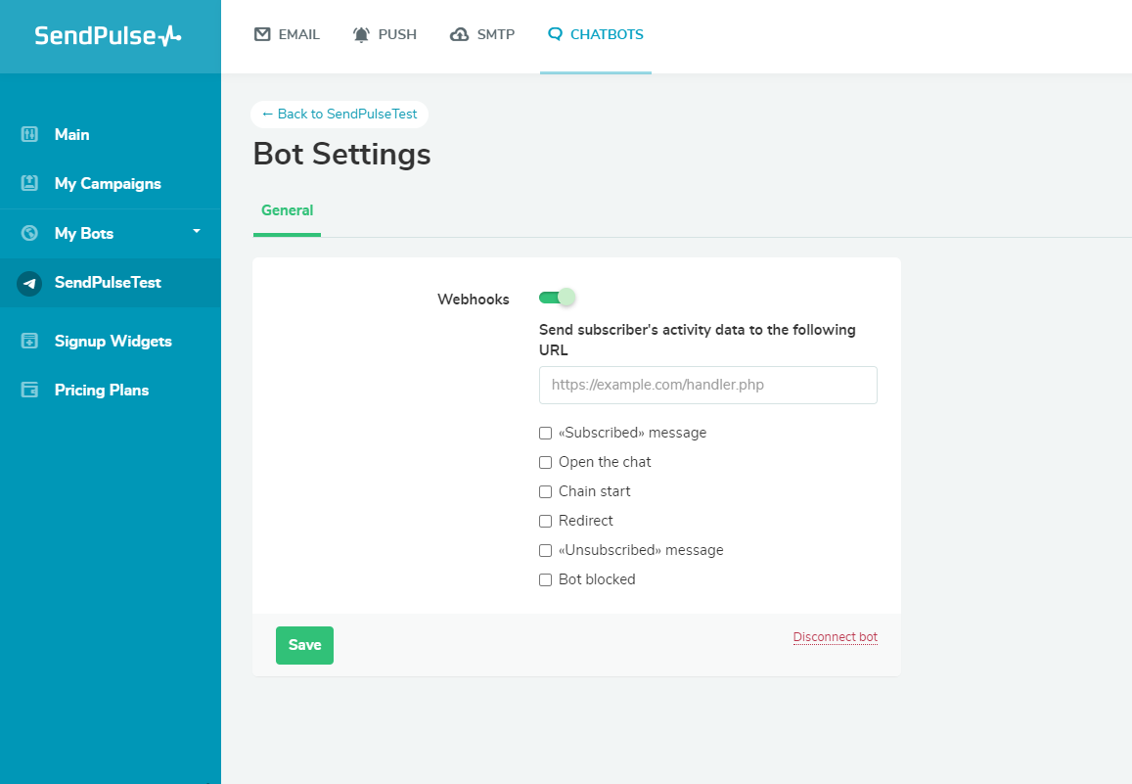Go to the SMTP navigation tab
The image size is (1132, 784).
[x=482, y=34]
